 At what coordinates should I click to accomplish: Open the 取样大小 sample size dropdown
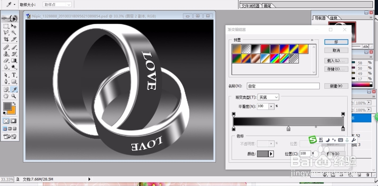pyautogui.click(x=57, y=5)
